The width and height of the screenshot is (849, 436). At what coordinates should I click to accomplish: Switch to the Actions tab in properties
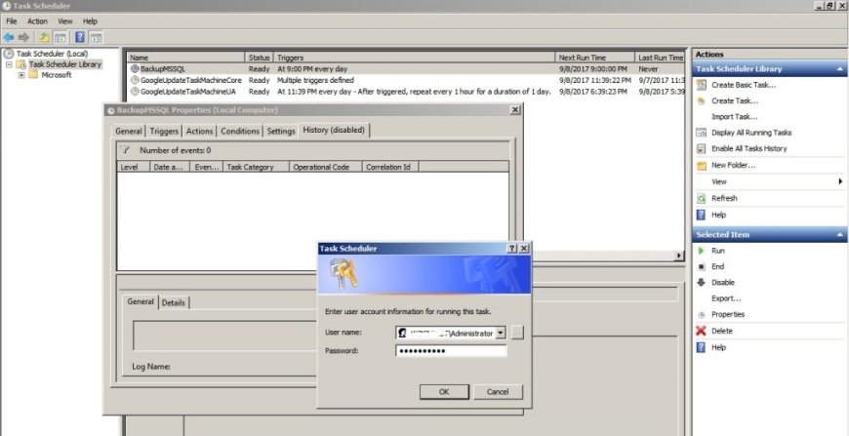(199, 132)
